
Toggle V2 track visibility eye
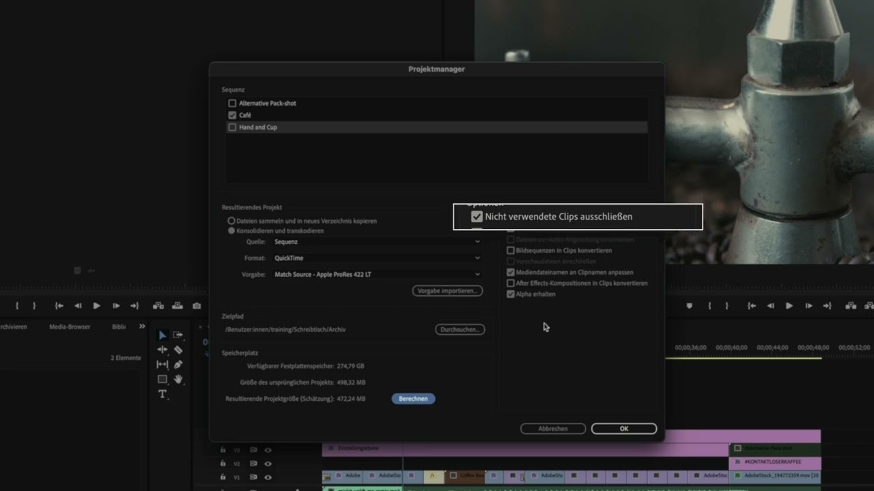(268, 464)
